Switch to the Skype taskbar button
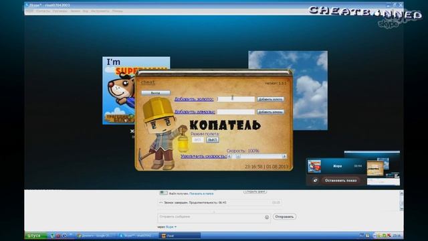Viewport: 428px width, 241px height. pos(137,236)
